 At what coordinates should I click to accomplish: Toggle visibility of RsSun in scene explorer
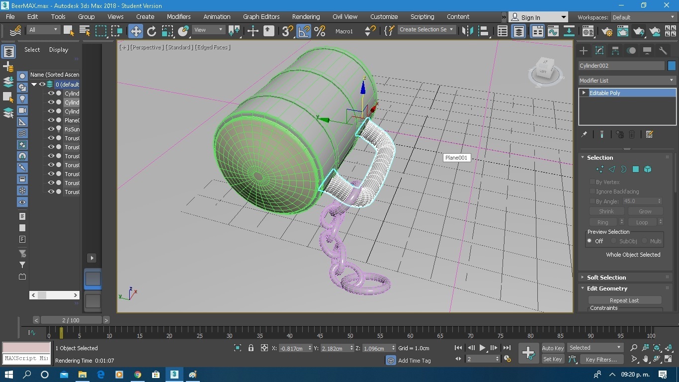click(x=51, y=129)
